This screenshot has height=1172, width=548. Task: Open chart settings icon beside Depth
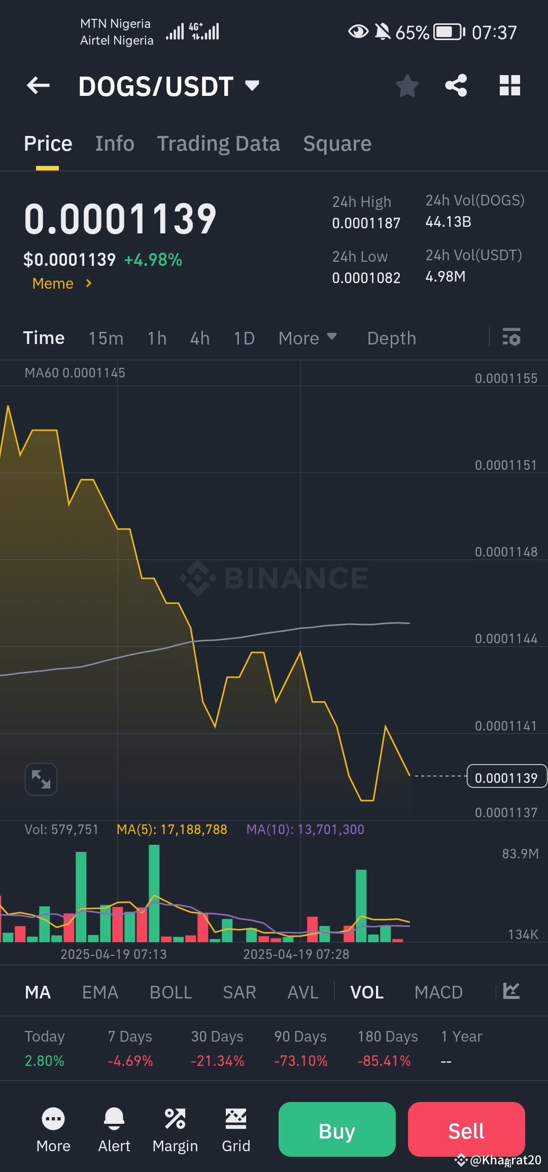coord(511,337)
